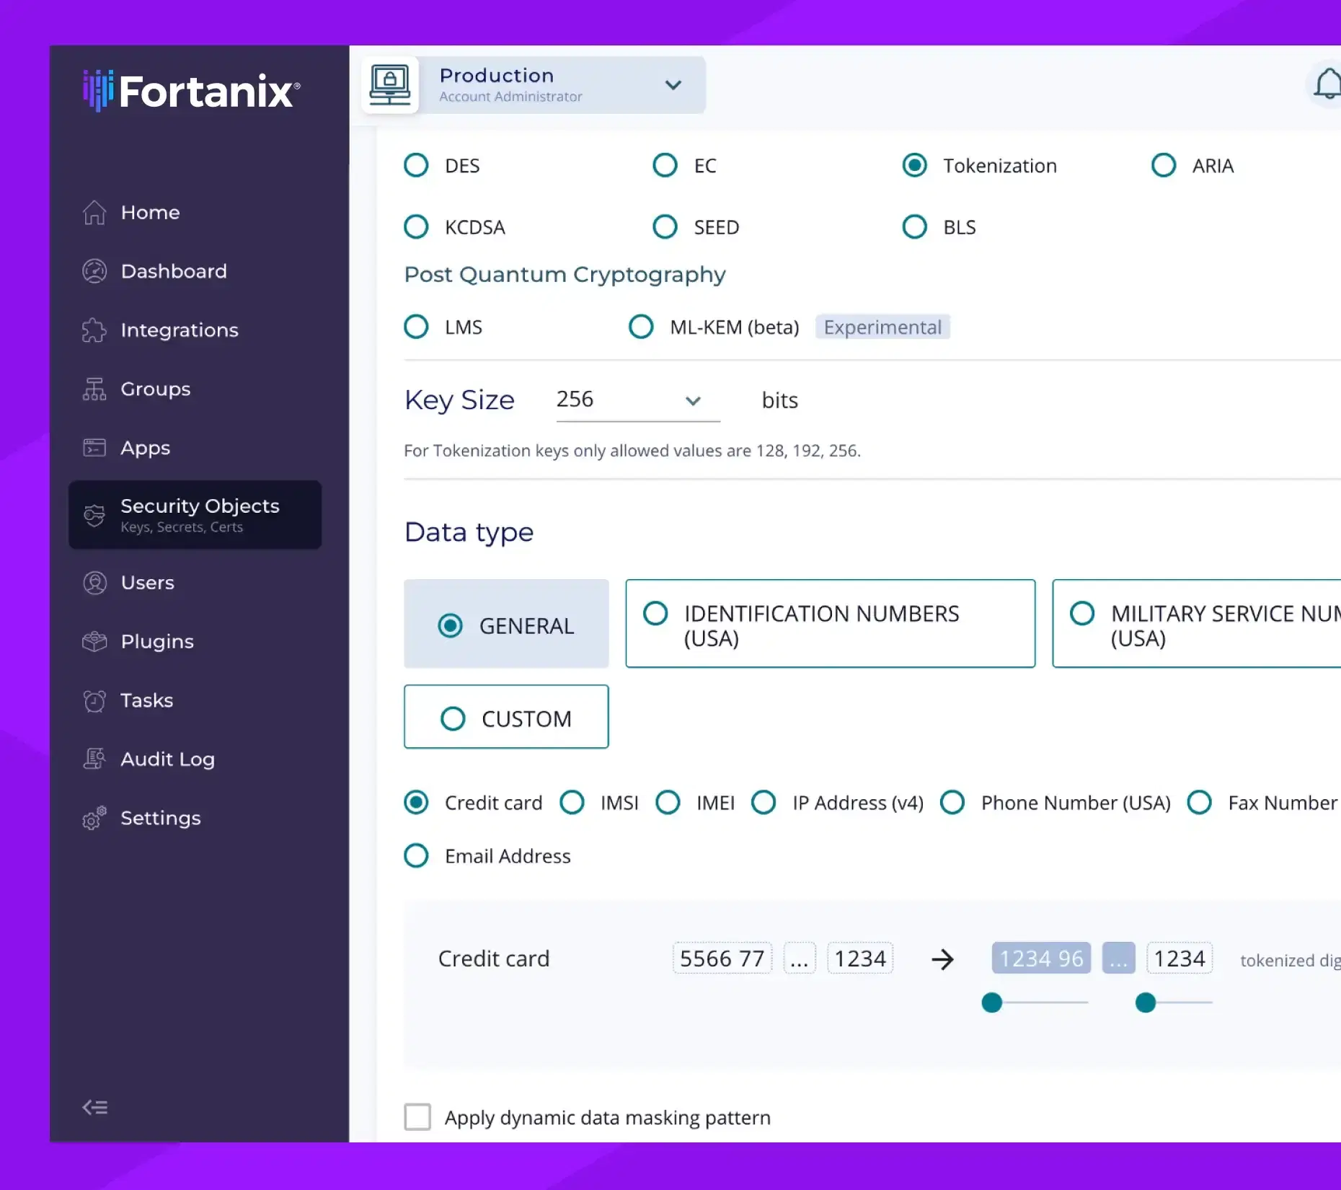Enable Apply dynamic data masking pattern
This screenshot has height=1190, width=1341.
coord(417,1116)
